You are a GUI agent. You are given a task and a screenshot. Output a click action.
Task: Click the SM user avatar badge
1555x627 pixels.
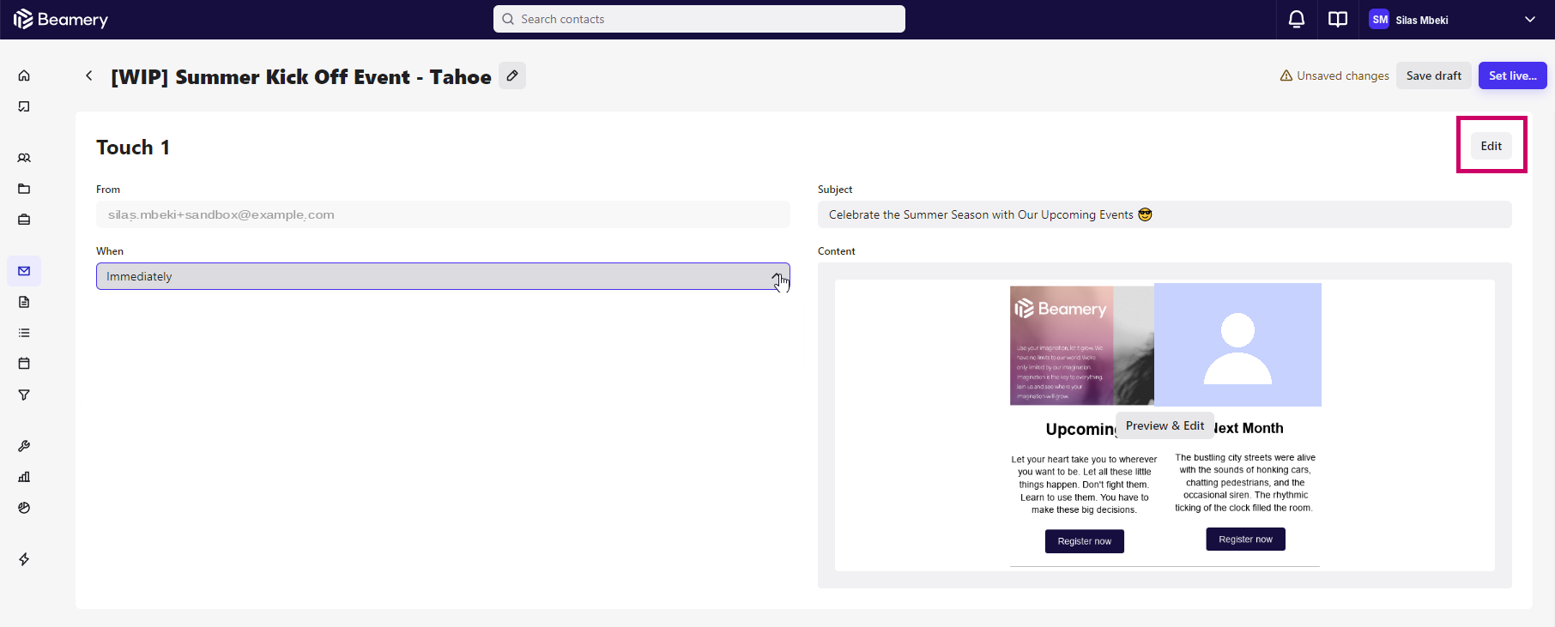tap(1379, 19)
